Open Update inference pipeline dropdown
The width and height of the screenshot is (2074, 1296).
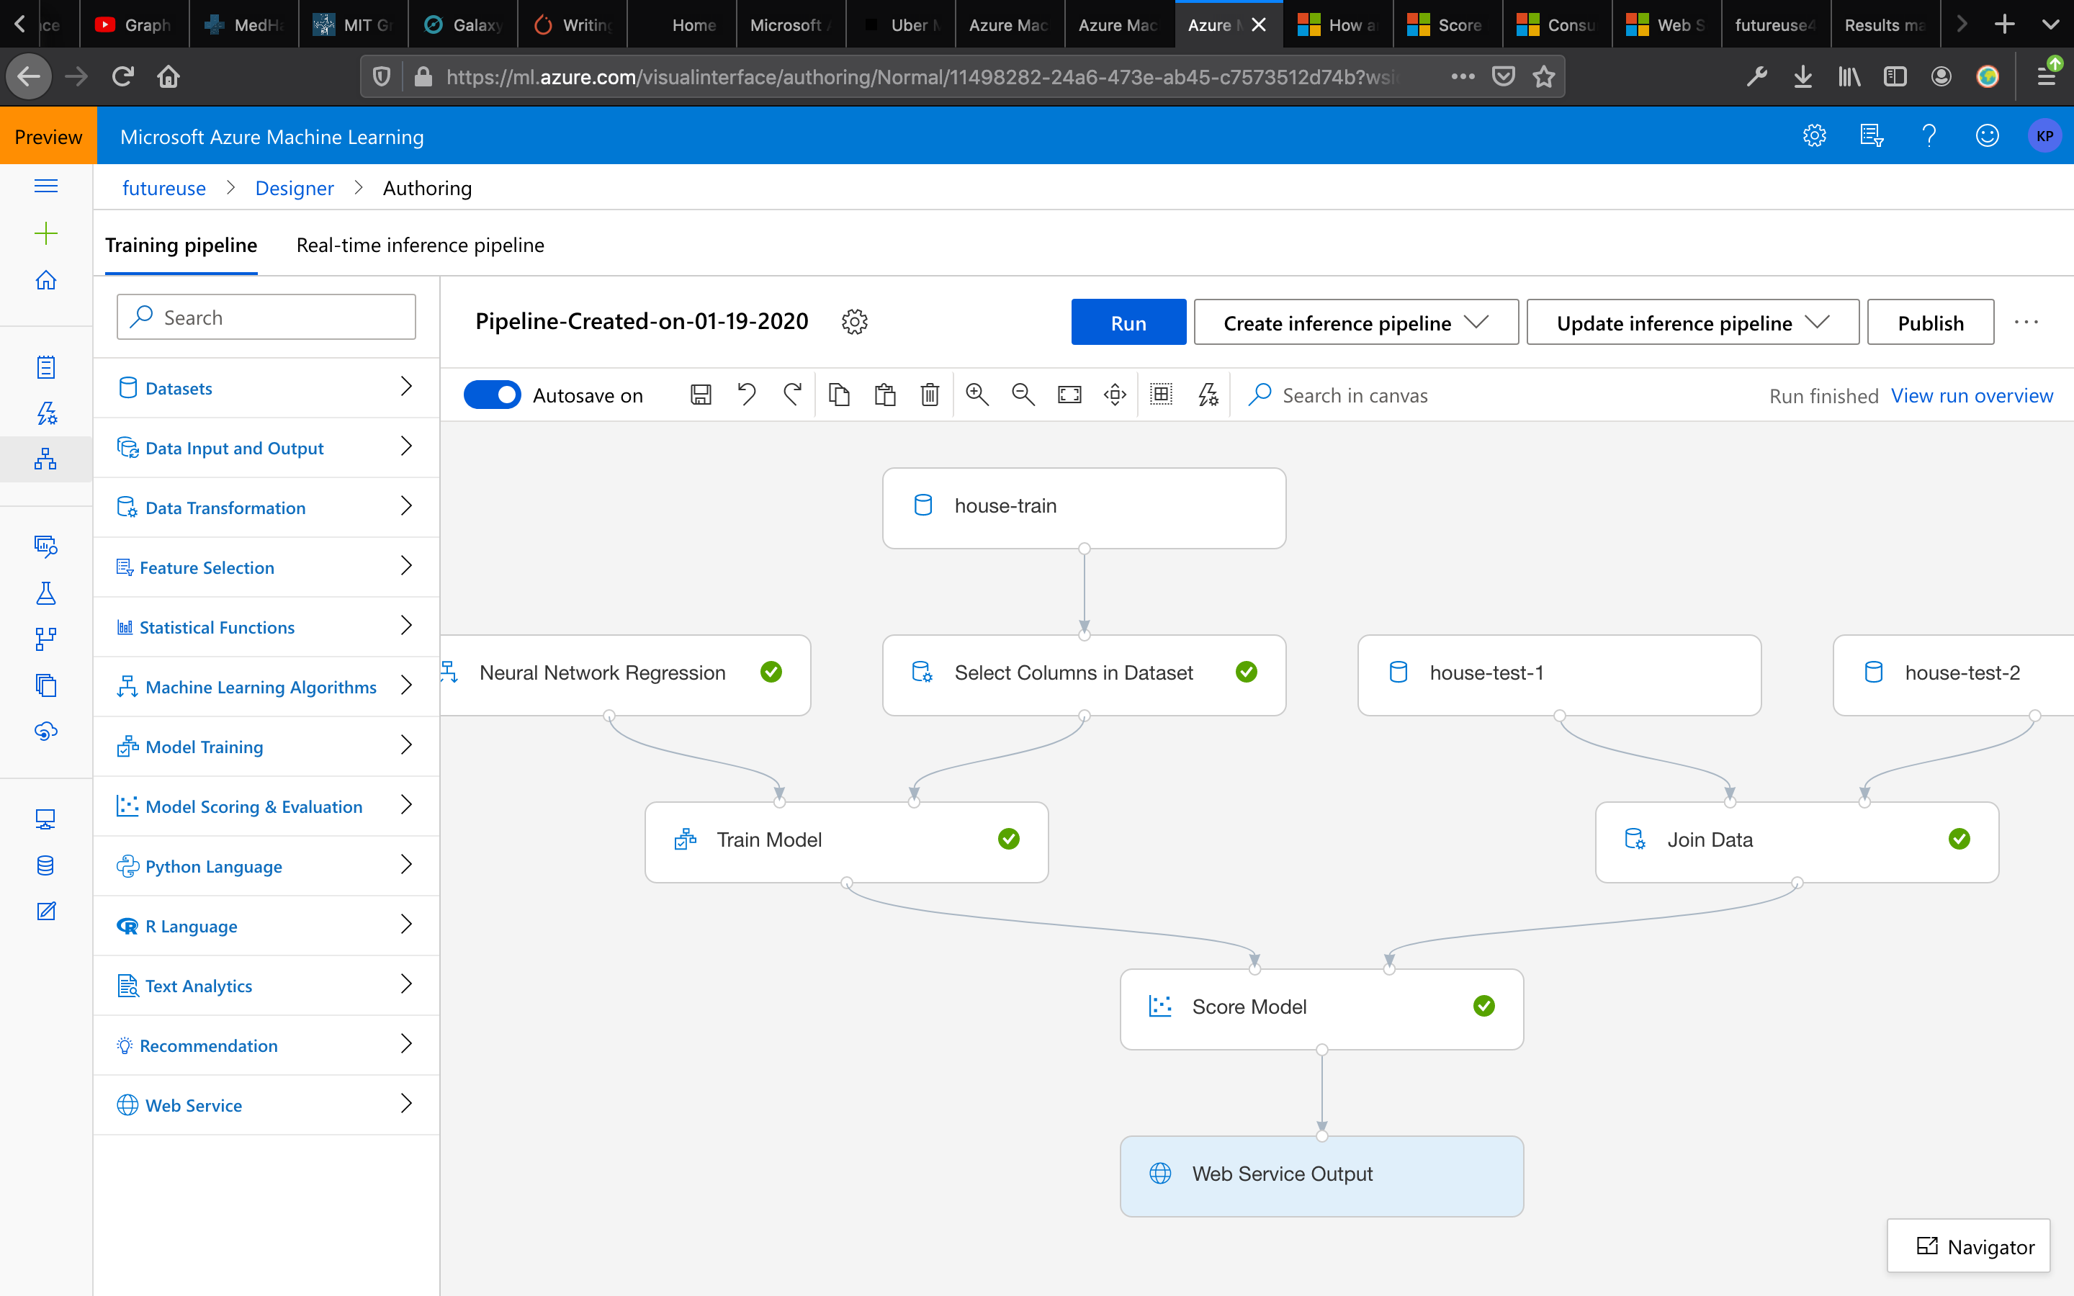[1692, 323]
